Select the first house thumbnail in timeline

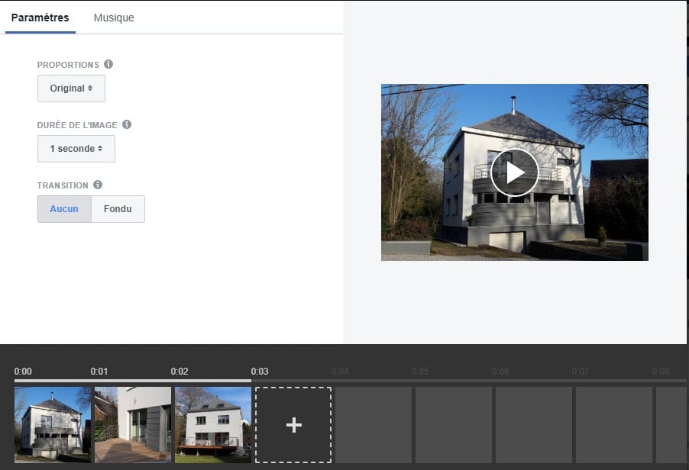[53, 425]
